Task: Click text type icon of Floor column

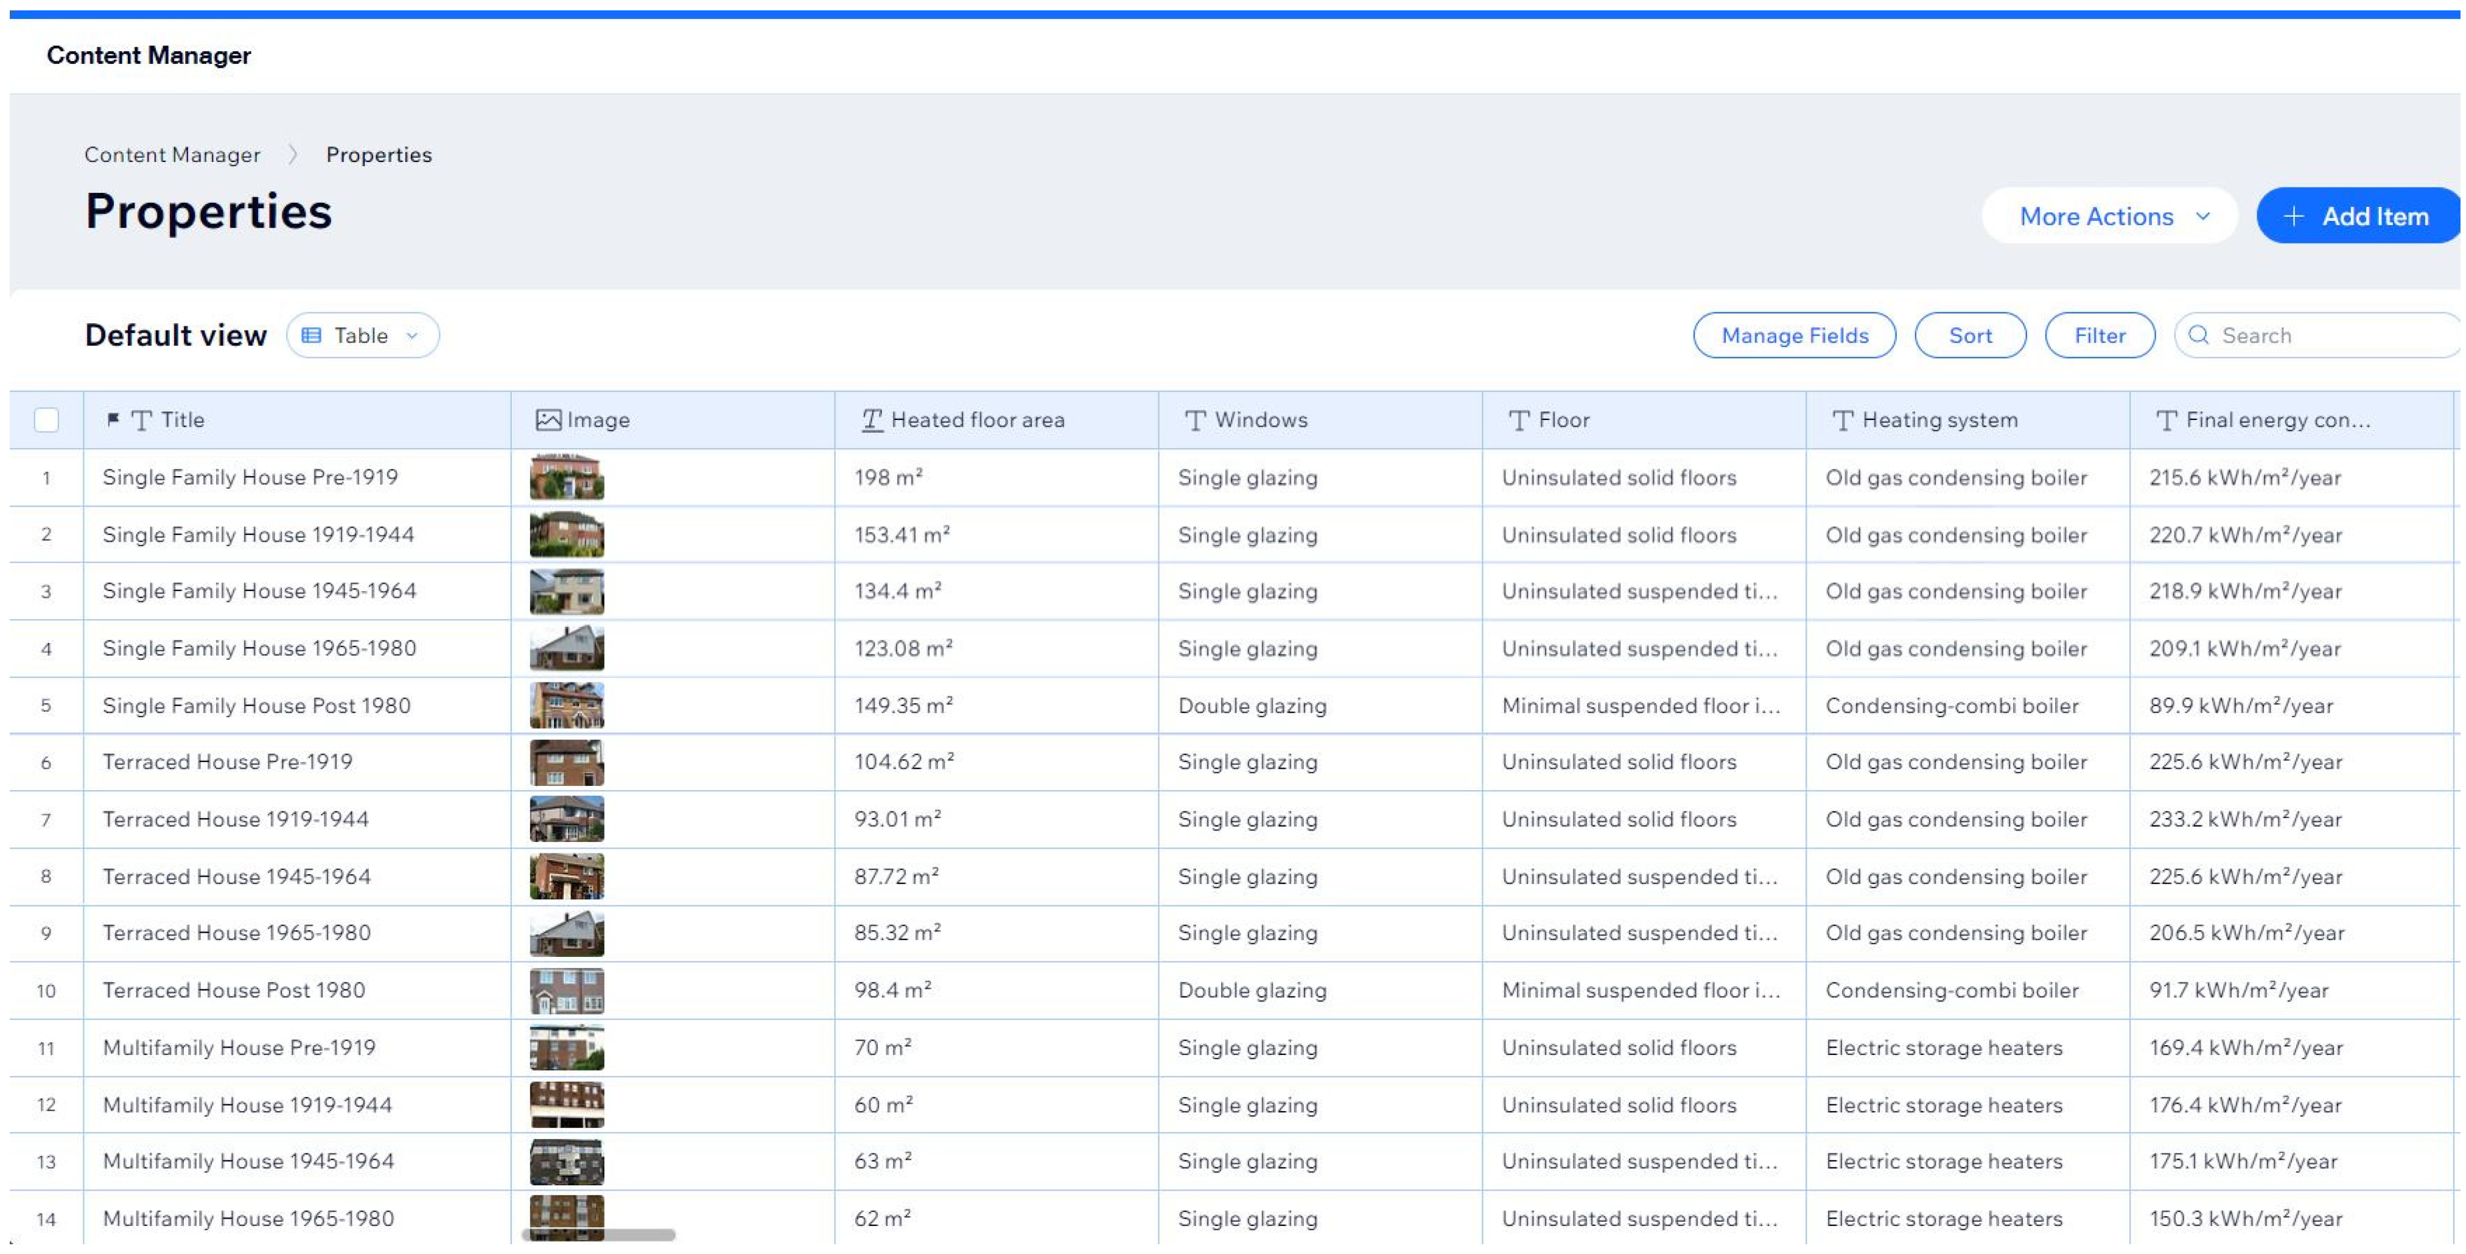Action: (x=1518, y=420)
